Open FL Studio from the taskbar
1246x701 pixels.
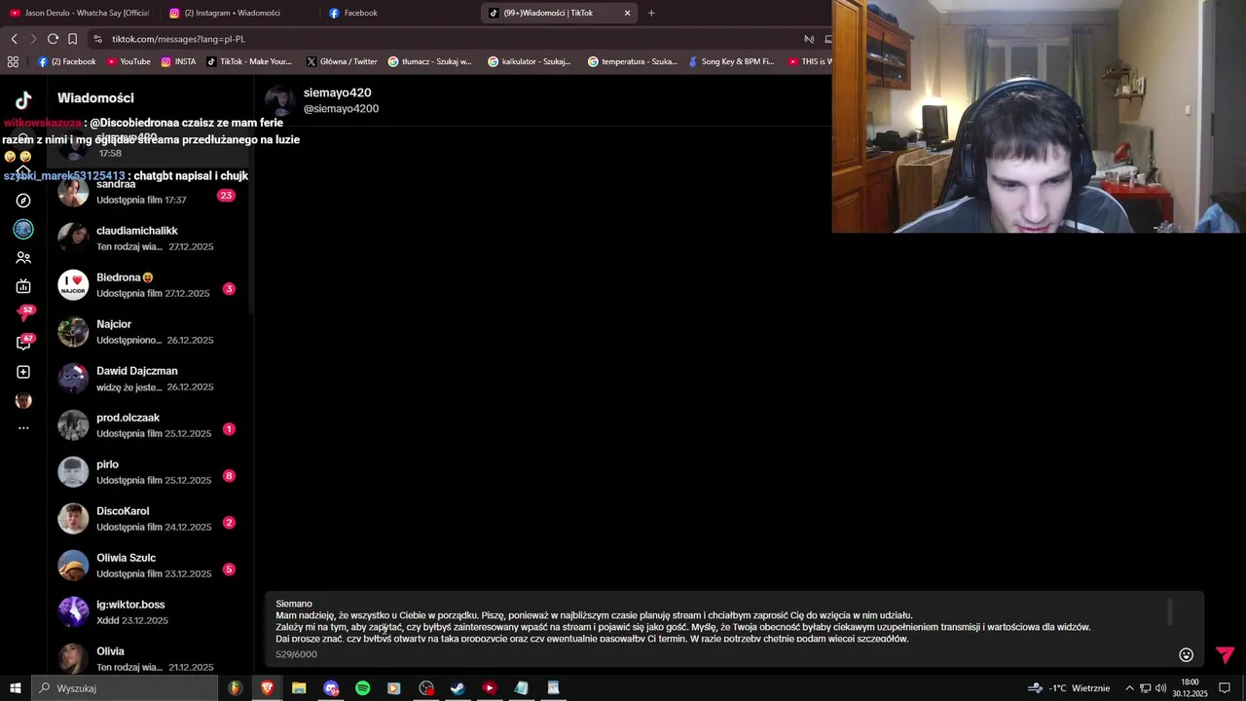[x=235, y=688]
